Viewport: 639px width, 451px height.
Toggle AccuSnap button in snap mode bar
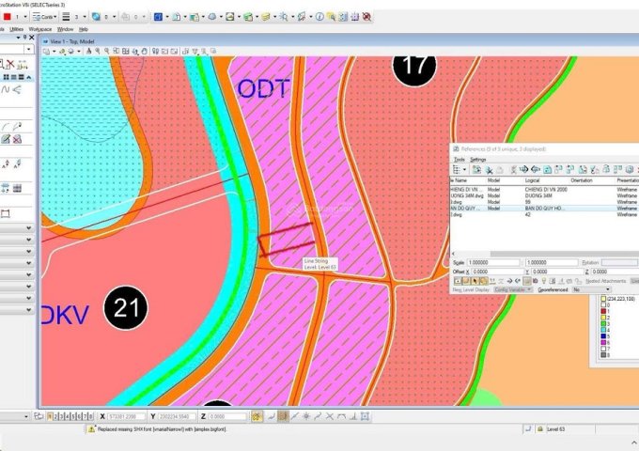tap(257, 416)
